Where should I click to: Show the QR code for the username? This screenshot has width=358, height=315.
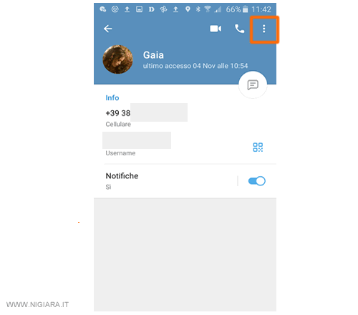258,147
